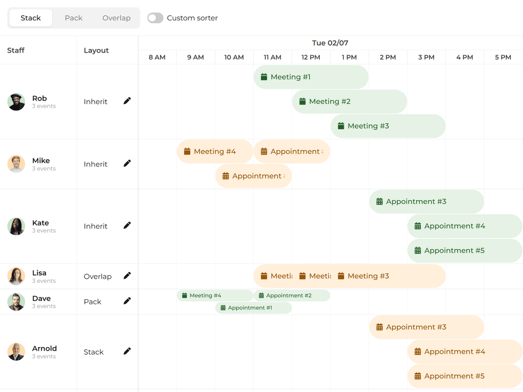
Task: Click Arnold's avatar photo
Action: coord(16,352)
